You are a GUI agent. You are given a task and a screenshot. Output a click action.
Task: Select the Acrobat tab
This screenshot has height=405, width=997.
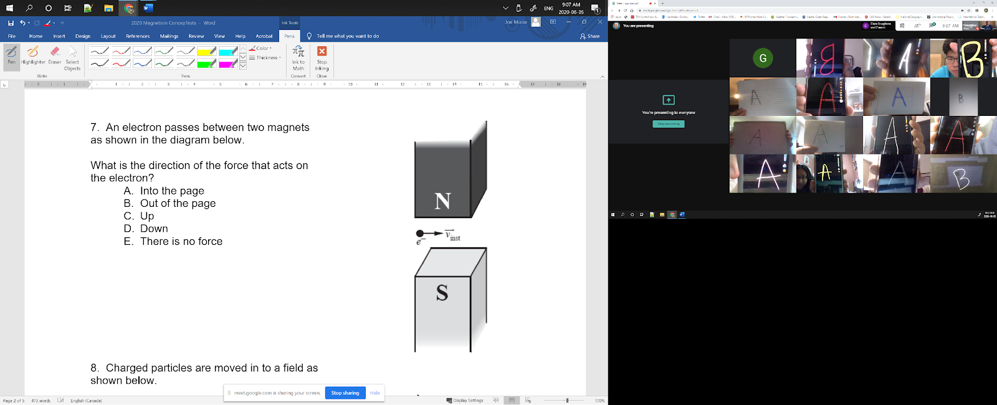click(x=264, y=36)
